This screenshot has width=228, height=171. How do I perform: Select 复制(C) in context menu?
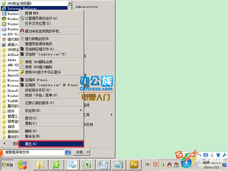point(51,123)
